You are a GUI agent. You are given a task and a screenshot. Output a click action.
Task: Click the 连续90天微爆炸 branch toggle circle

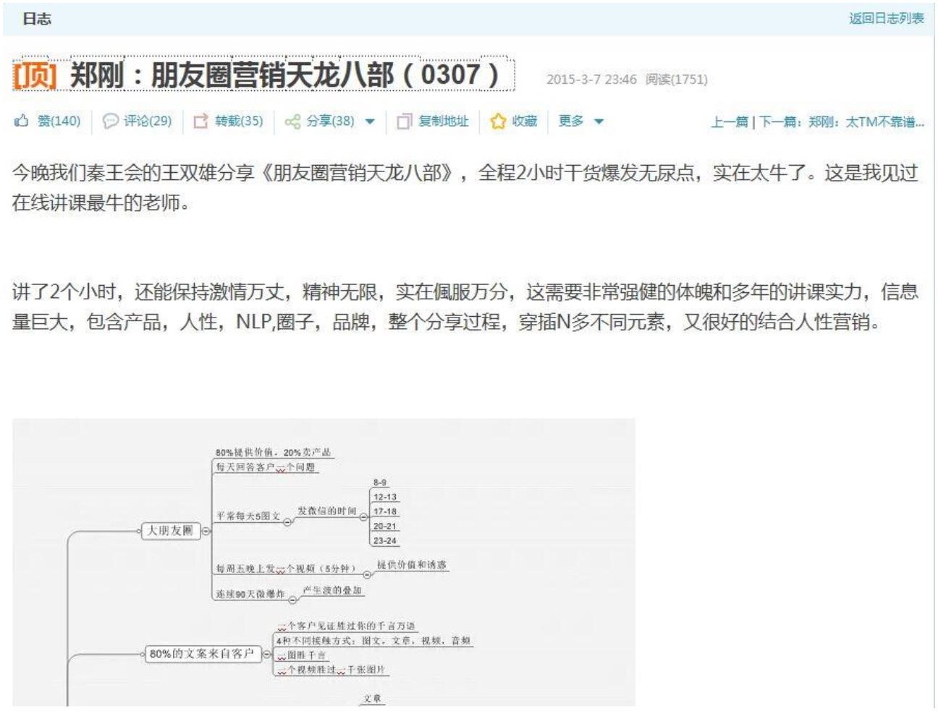click(x=292, y=599)
